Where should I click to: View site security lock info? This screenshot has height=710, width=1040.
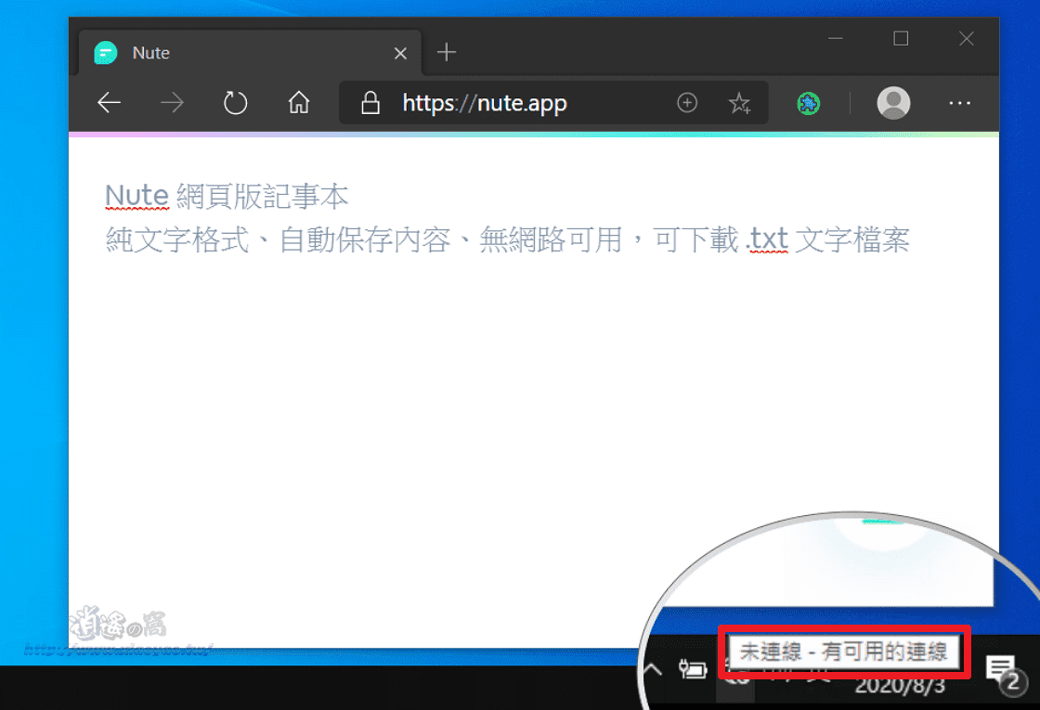click(370, 103)
